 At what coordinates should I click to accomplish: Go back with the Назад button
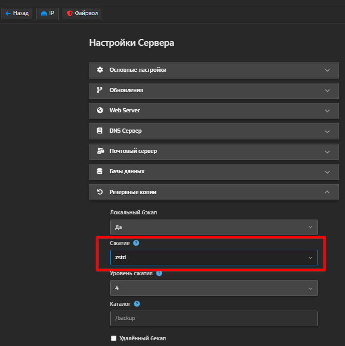pos(17,14)
